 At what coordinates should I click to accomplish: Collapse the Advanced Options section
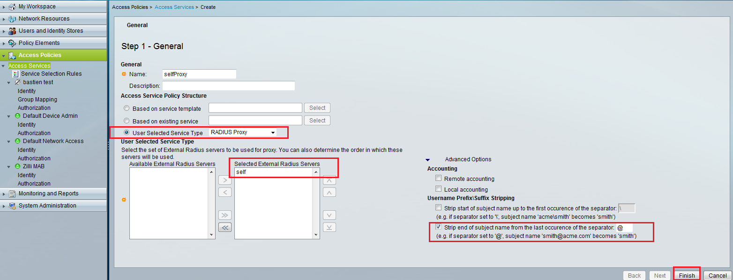click(x=428, y=159)
